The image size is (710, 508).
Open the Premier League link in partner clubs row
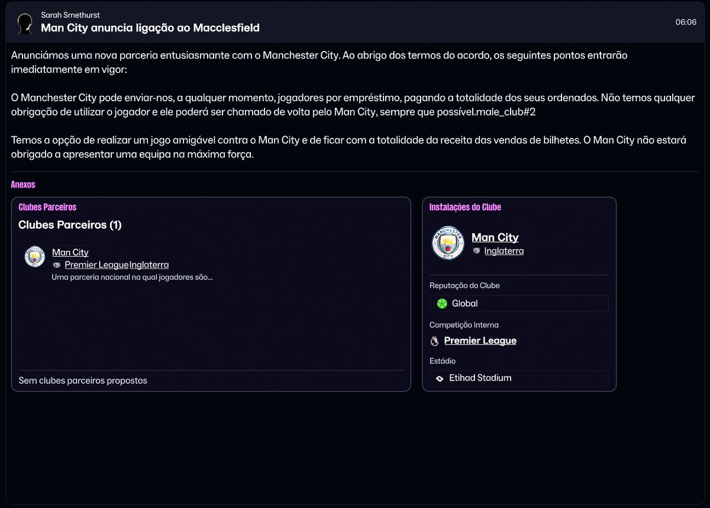click(x=96, y=265)
